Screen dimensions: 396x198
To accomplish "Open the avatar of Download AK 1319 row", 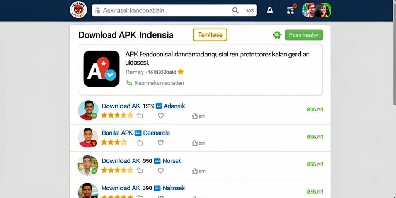I will [88, 110].
